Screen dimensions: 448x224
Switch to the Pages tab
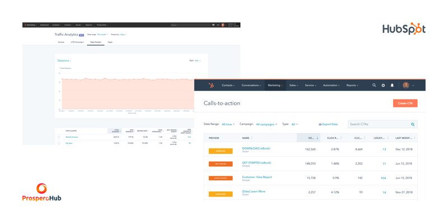click(x=110, y=43)
